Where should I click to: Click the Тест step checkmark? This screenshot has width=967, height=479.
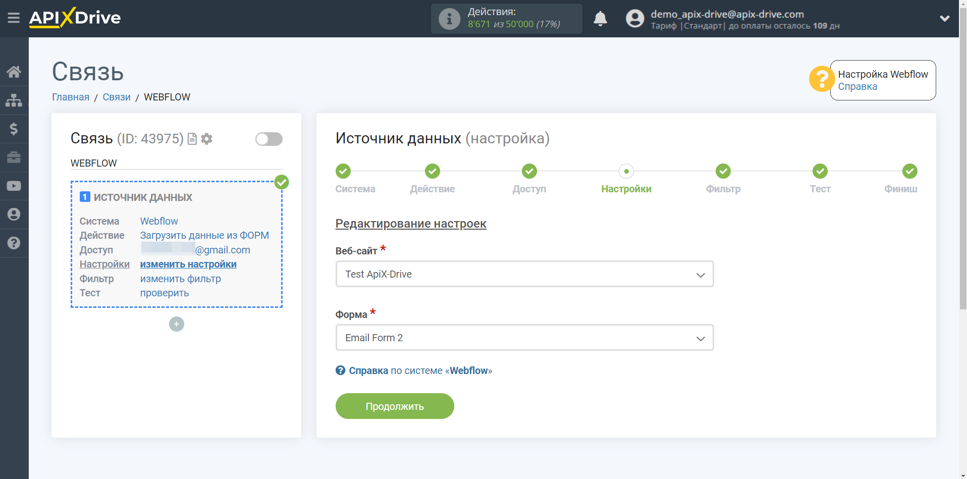[820, 171]
